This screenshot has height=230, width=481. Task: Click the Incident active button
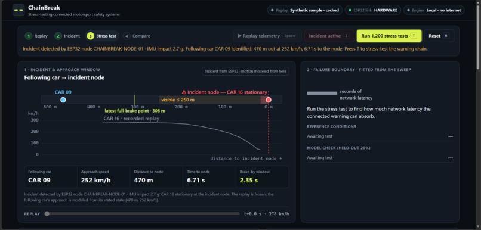(329, 36)
